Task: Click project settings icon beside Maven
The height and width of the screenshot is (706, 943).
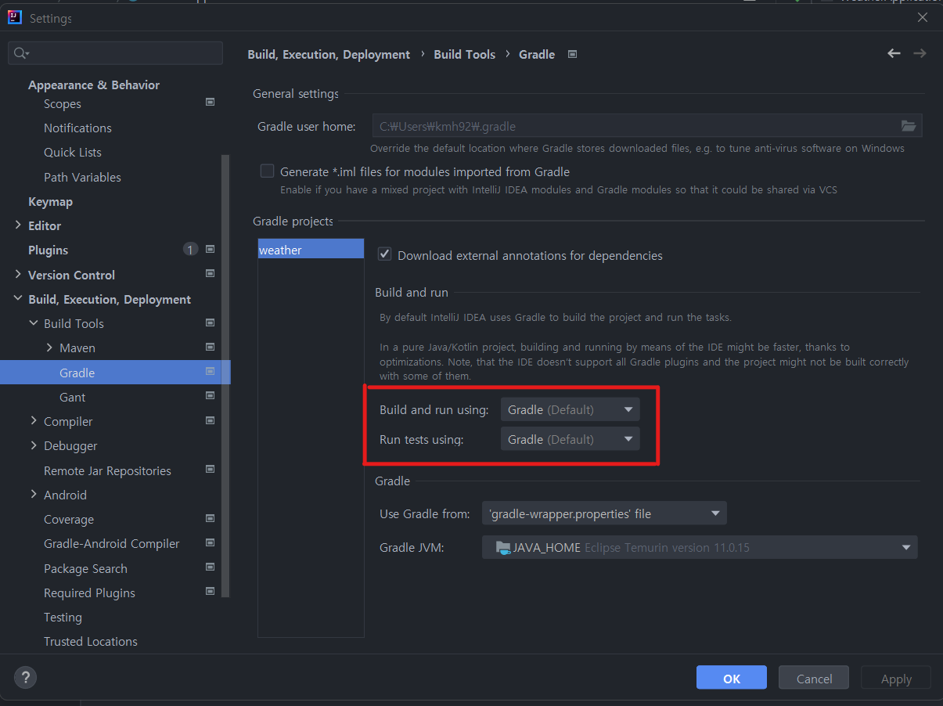Action: tap(210, 347)
